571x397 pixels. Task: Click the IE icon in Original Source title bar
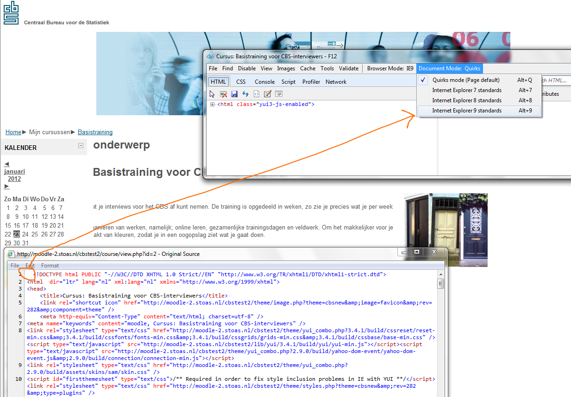tap(11, 254)
